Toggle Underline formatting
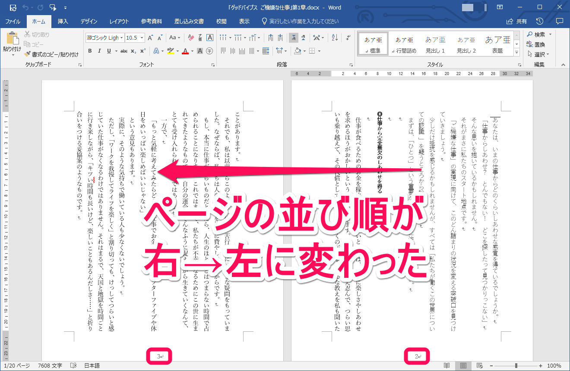 pyautogui.click(x=108, y=51)
